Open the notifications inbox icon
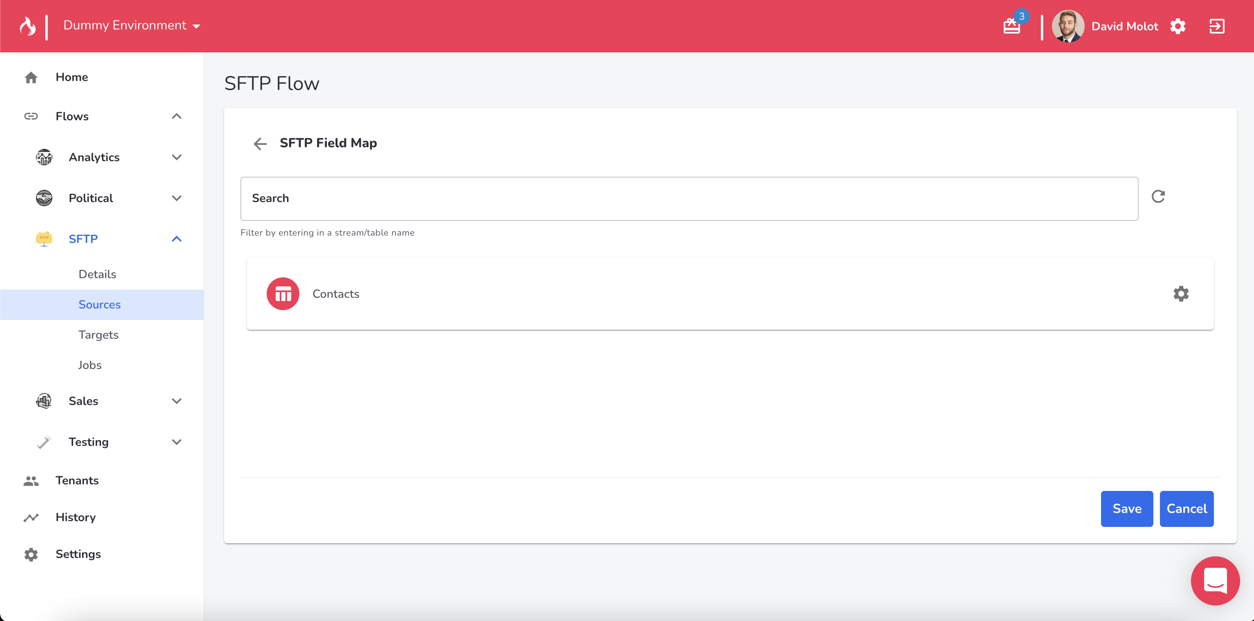Image resolution: width=1254 pixels, height=621 pixels. coord(1012,26)
